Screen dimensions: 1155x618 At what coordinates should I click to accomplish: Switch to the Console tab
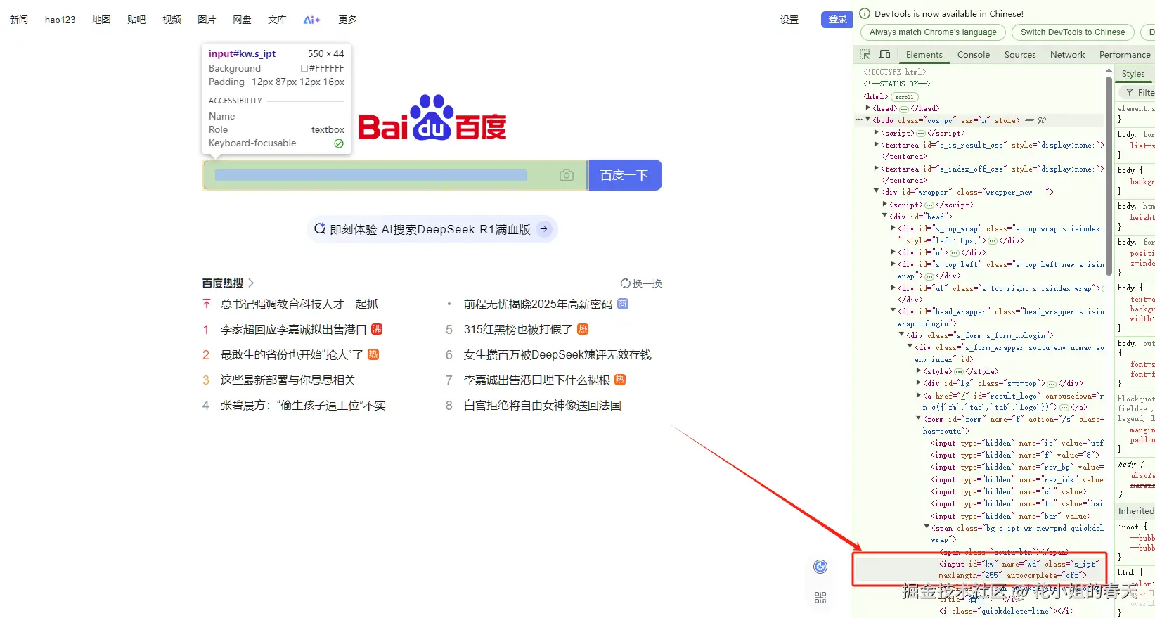[x=973, y=54]
